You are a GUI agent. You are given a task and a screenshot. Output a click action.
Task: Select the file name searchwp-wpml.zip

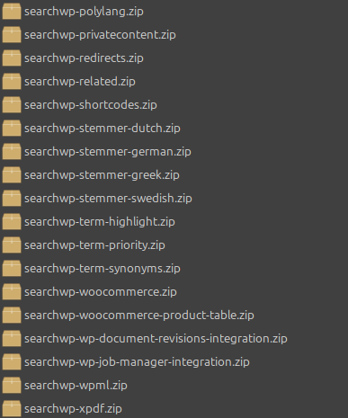point(76,386)
